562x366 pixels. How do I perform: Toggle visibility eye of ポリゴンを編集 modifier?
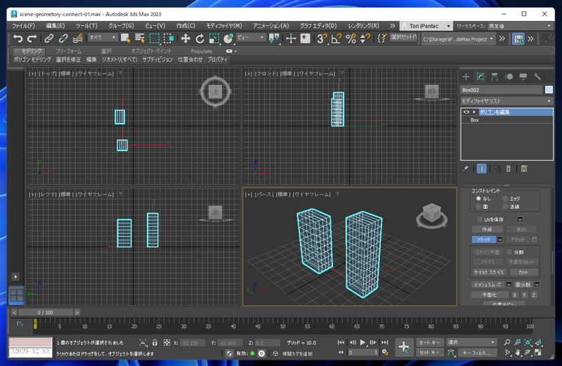(466, 112)
